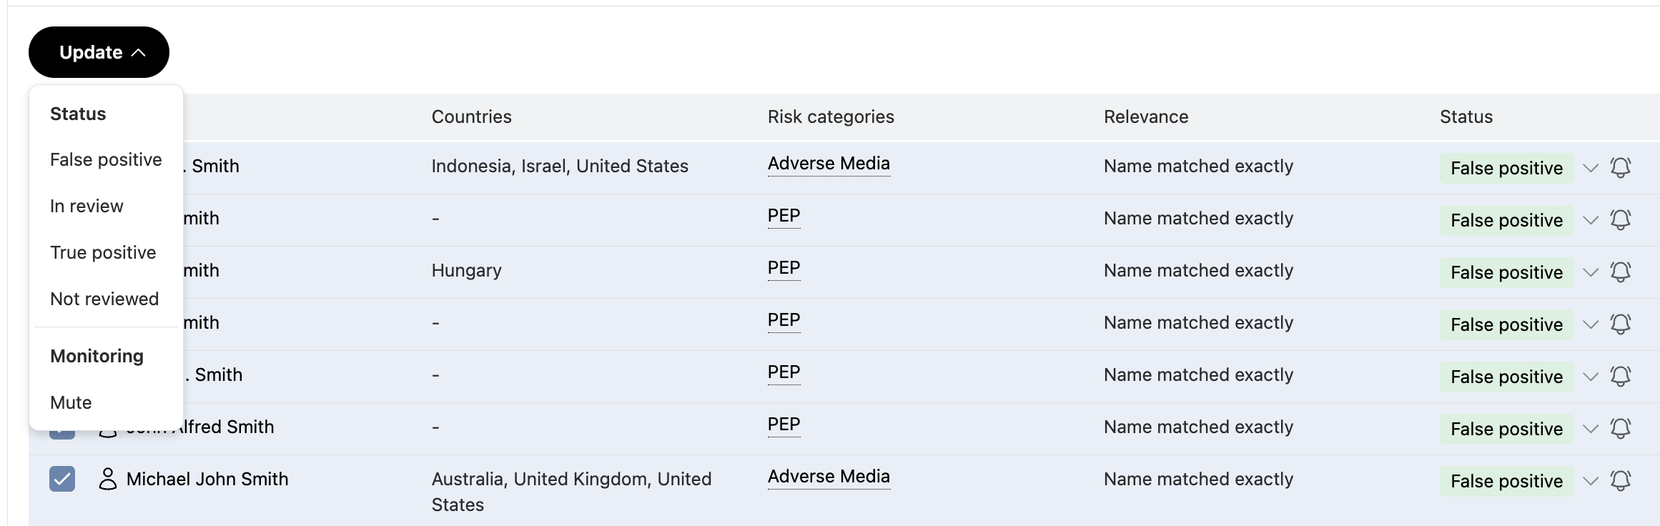Click the green False positive badge on the top row

(1506, 168)
